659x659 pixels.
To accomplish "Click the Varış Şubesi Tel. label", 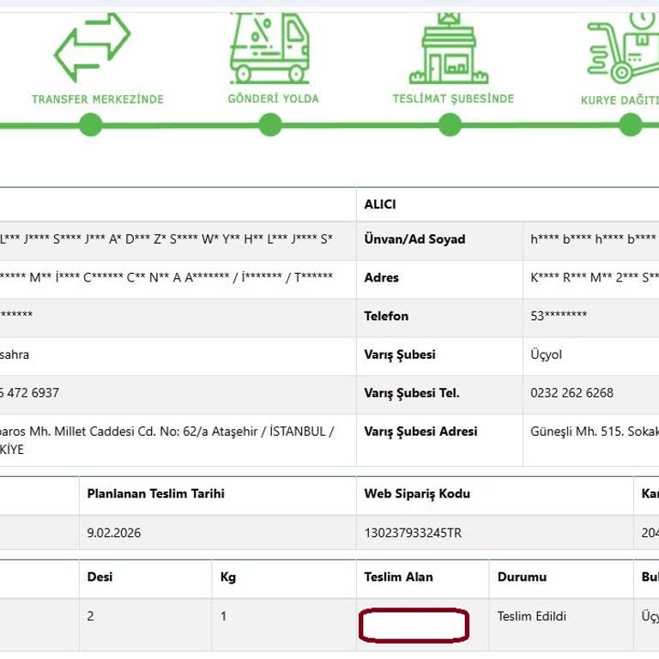I will (412, 393).
